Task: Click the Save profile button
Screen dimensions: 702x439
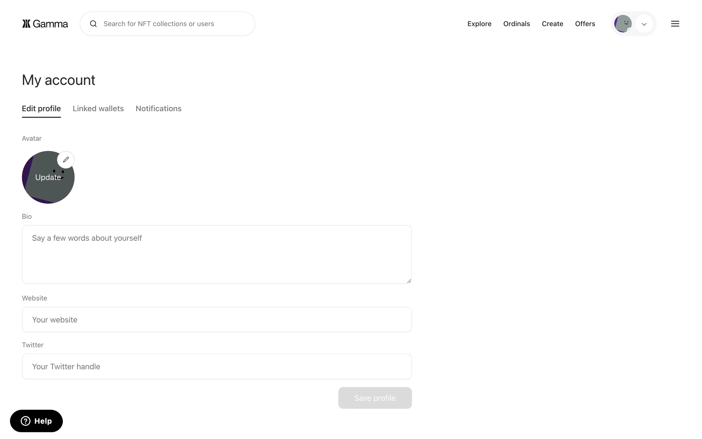Action: [x=375, y=398]
